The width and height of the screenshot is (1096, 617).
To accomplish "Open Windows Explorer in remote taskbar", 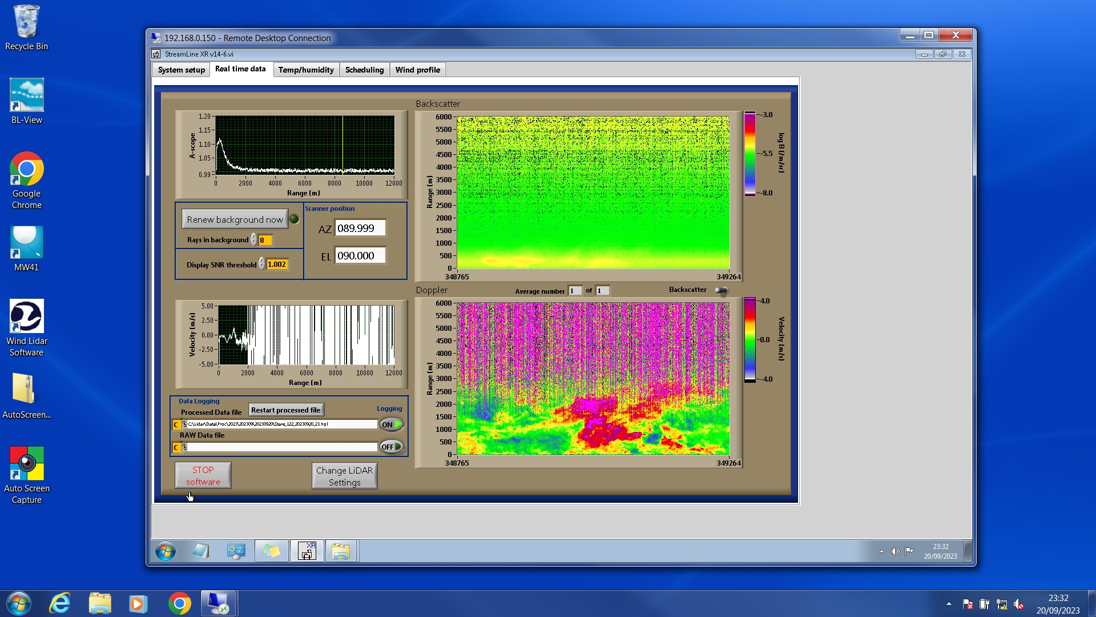I will click(341, 551).
